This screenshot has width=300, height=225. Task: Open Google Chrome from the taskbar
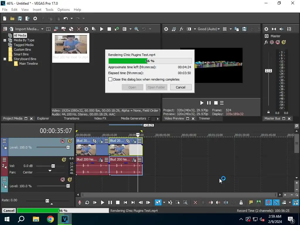tap(50, 219)
